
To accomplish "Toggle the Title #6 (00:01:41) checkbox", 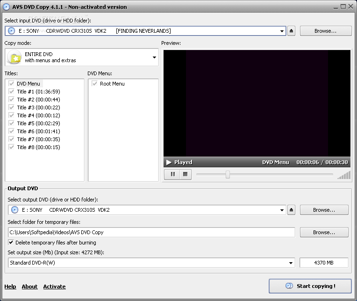I will pos(11,131).
